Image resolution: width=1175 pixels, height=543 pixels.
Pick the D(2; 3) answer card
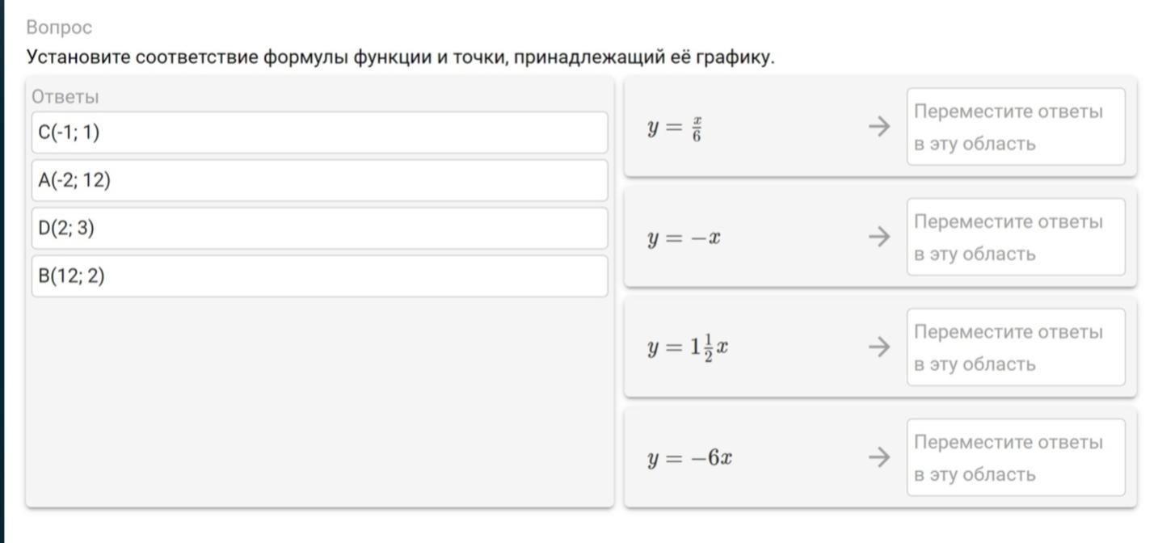point(319,229)
